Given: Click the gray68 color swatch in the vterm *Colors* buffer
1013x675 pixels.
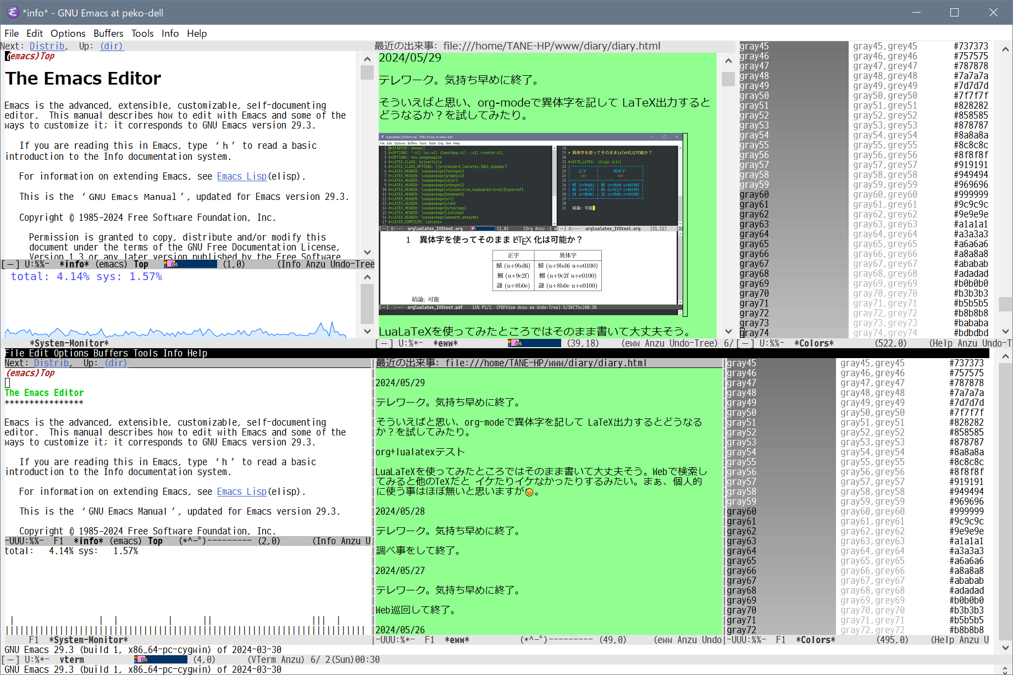Looking at the screenshot, I should (x=780, y=590).
